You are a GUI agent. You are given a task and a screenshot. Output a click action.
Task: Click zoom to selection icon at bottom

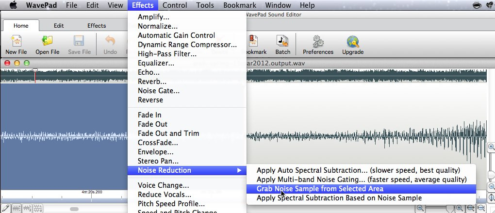point(470,208)
